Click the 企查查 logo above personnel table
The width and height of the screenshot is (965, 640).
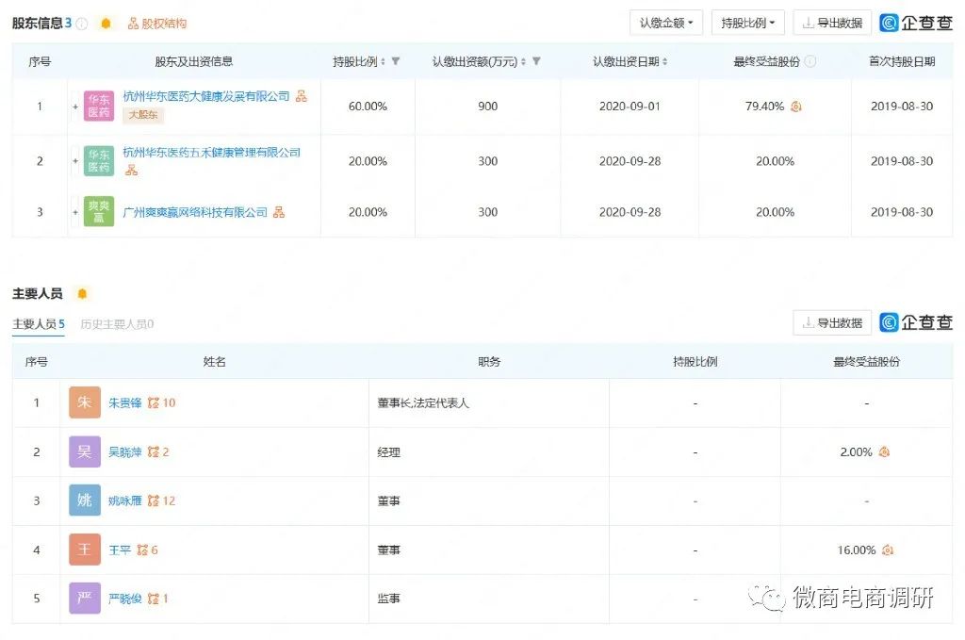916,322
